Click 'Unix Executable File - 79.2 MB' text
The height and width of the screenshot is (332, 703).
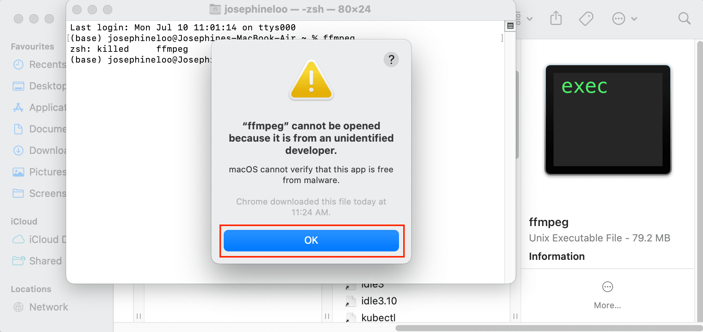point(599,238)
